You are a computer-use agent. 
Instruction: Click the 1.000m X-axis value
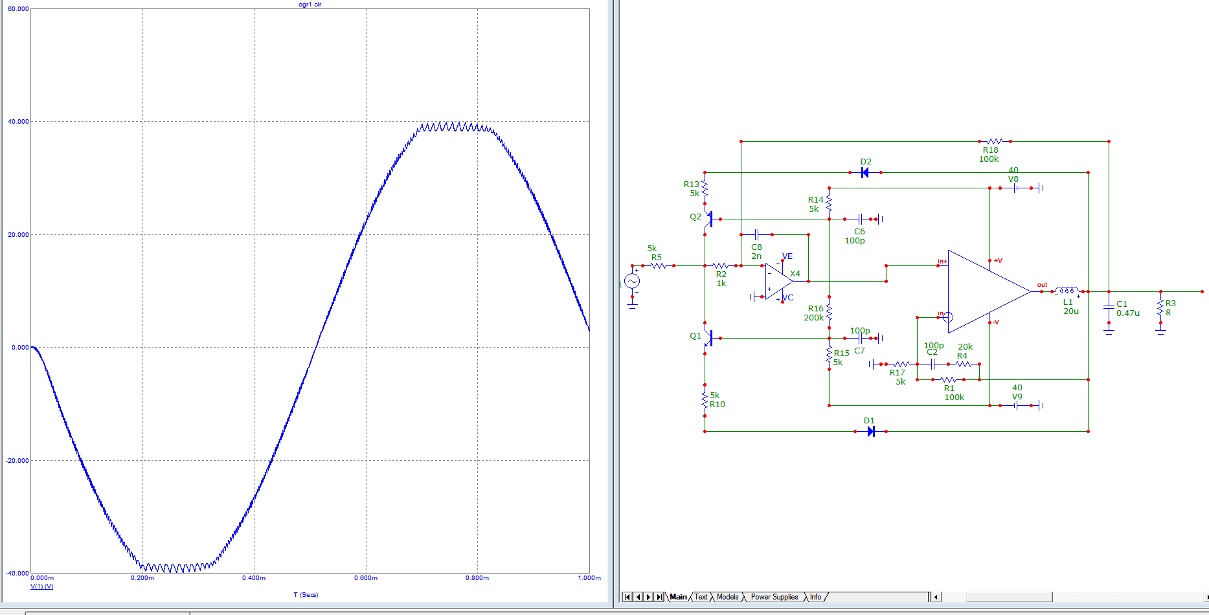coord(589,577)
